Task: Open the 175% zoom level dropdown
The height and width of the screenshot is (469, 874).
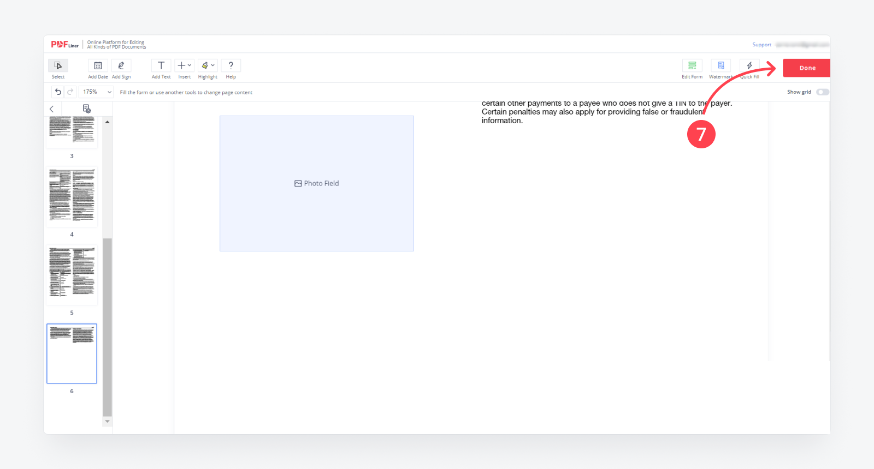Action: [x=97, y=92]
